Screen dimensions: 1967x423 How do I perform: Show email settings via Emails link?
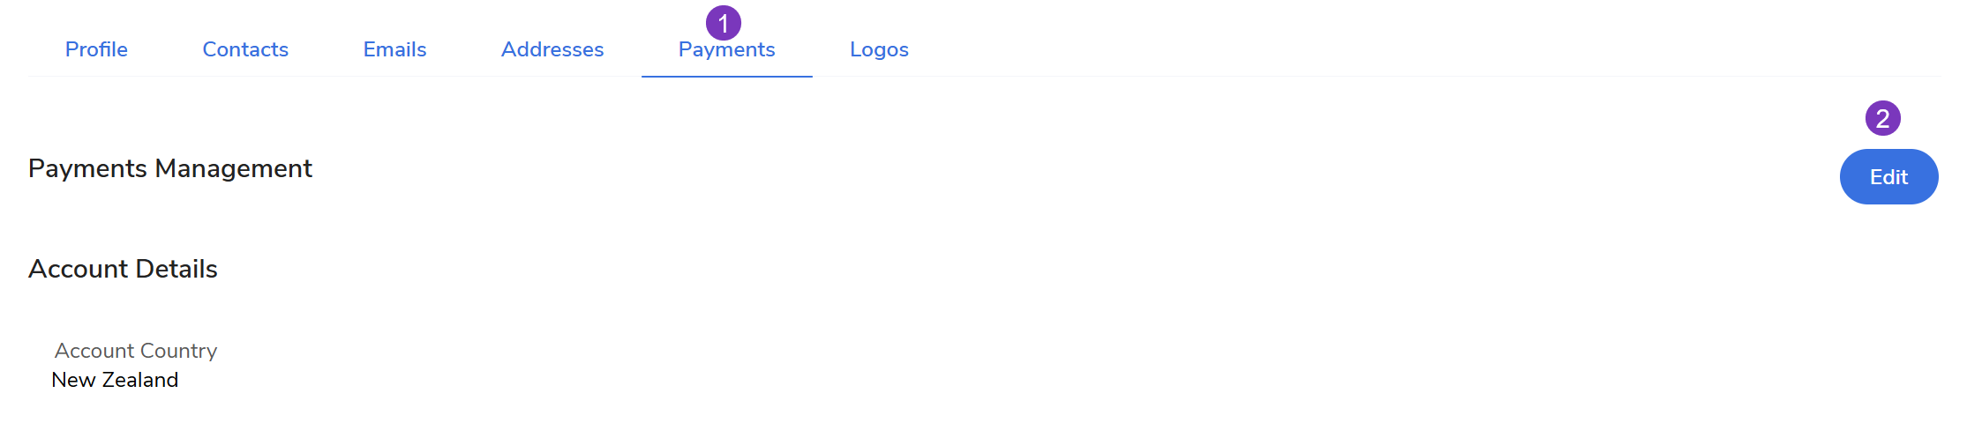pyautogui.click(x=394, y=49)
